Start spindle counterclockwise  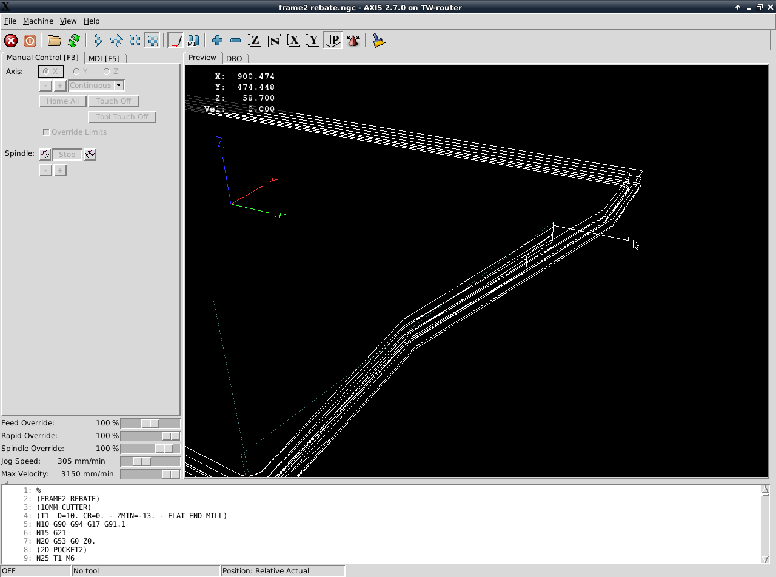45,155
